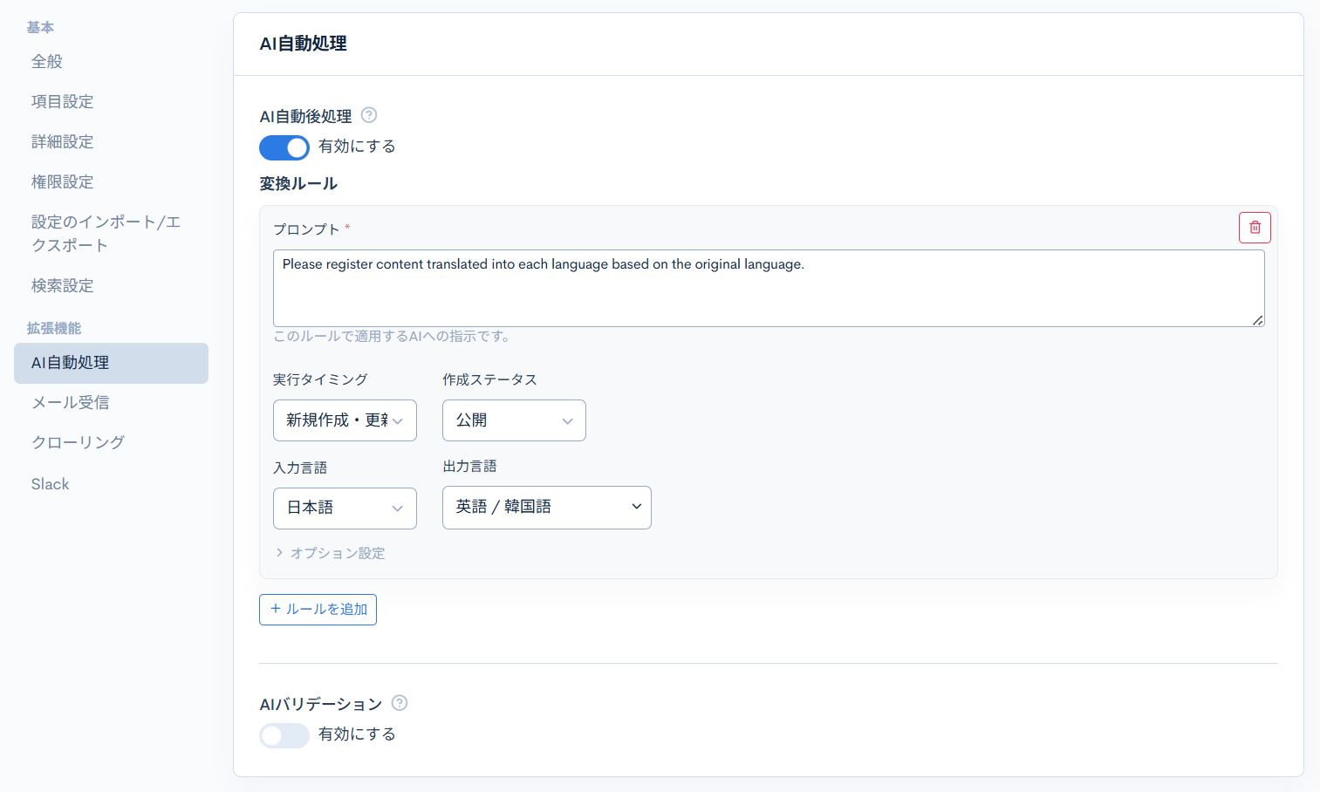1320x792 pixels.
Task: Click the 変換ルール heading
Action: pos(298,184)
